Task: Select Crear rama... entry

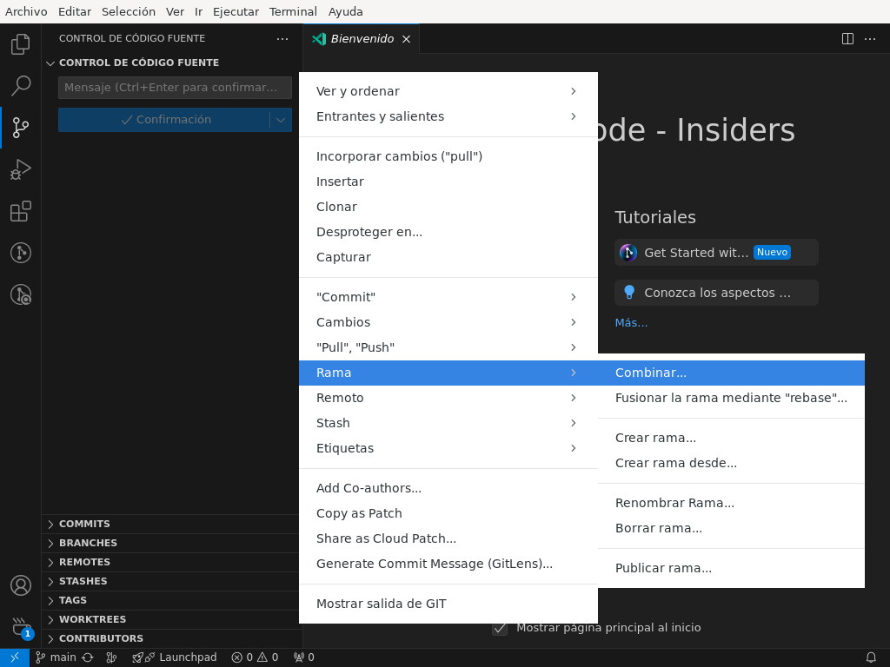Action: 731,438
